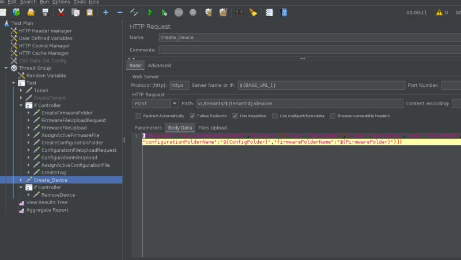Clear results with the single broom icon
Screen dimensions: 461x260
(x=209, y=12)
